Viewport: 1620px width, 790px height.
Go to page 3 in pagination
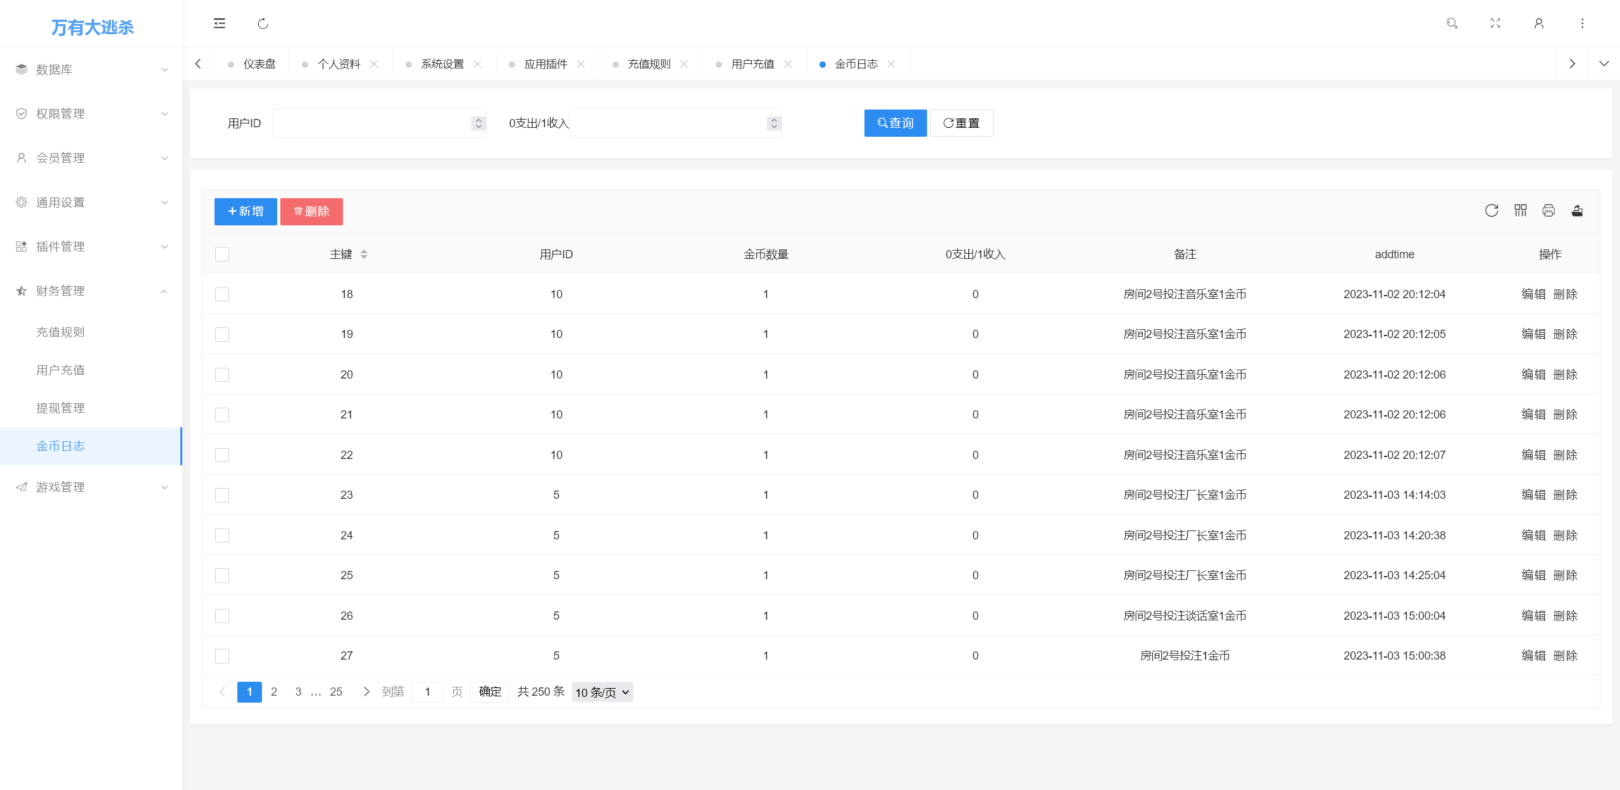coord(298,691)
